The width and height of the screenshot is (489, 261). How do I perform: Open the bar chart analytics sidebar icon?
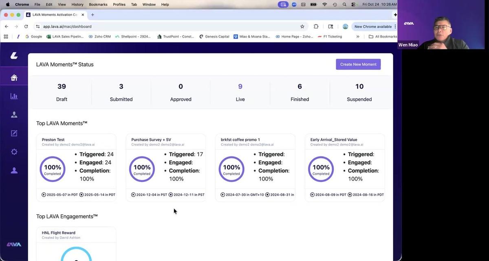coord(14,96)
